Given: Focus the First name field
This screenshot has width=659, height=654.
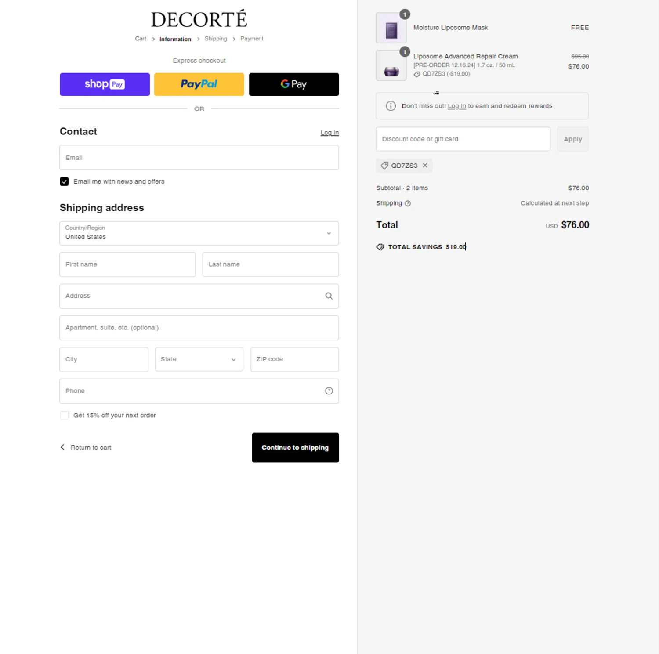Looking at the screenshot, I should pos(127,264).
